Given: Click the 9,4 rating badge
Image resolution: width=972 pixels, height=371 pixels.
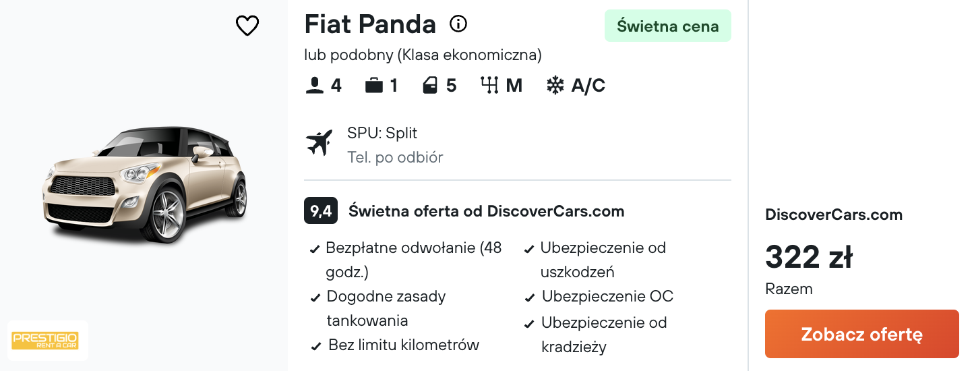Looking at the screenshot, I should point(321,211).
